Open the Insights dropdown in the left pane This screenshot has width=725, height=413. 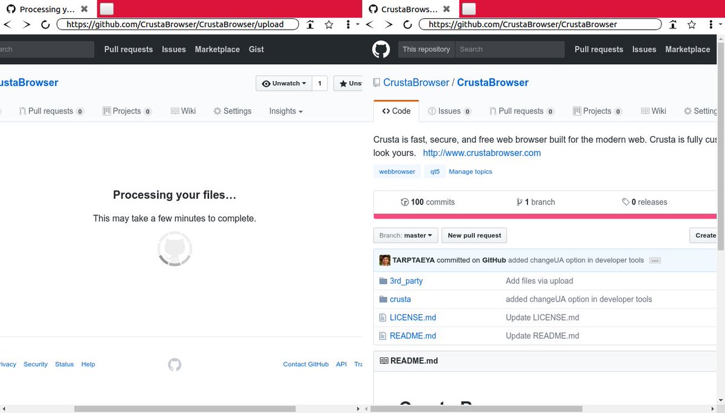(286, 111)
